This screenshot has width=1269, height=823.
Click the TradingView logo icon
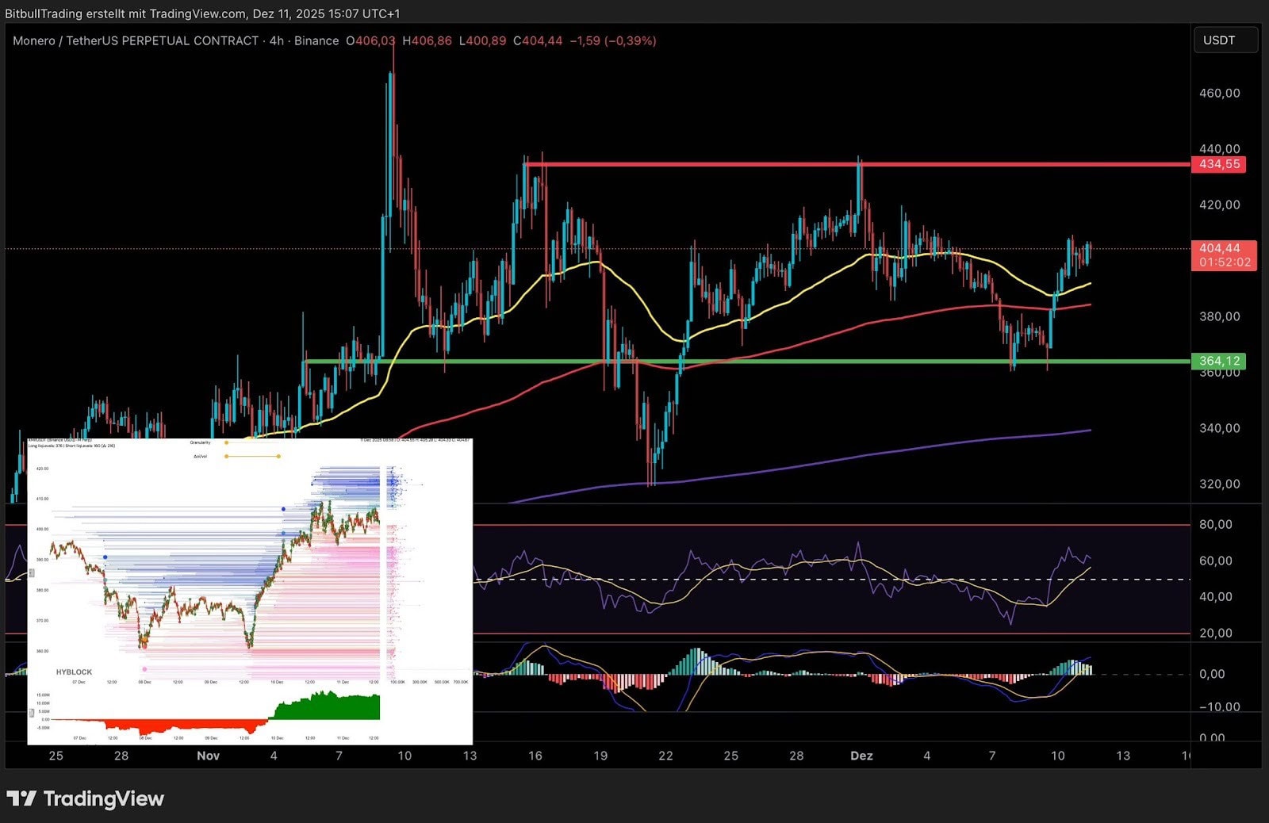21,798
